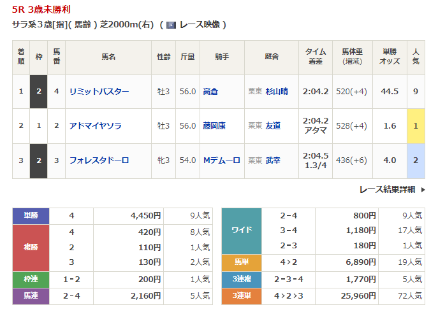The width and height of the screenshot is (438, 312).
Task: Click the red 複勝 payout label
Action: 31,248
